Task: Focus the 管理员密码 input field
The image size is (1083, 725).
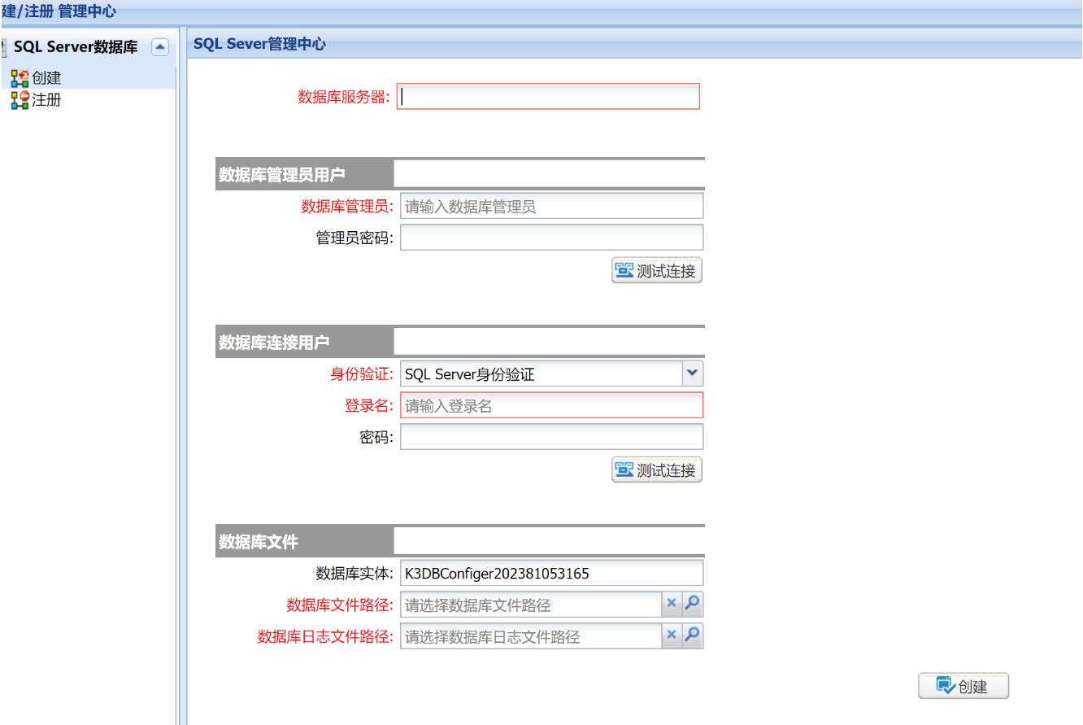Action: tap(551, 237)
